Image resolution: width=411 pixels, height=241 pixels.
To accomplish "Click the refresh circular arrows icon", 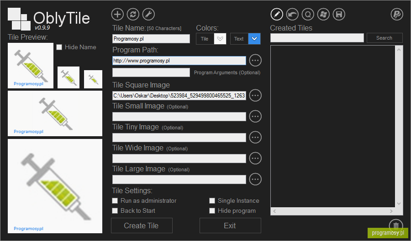I will point(133,14).
